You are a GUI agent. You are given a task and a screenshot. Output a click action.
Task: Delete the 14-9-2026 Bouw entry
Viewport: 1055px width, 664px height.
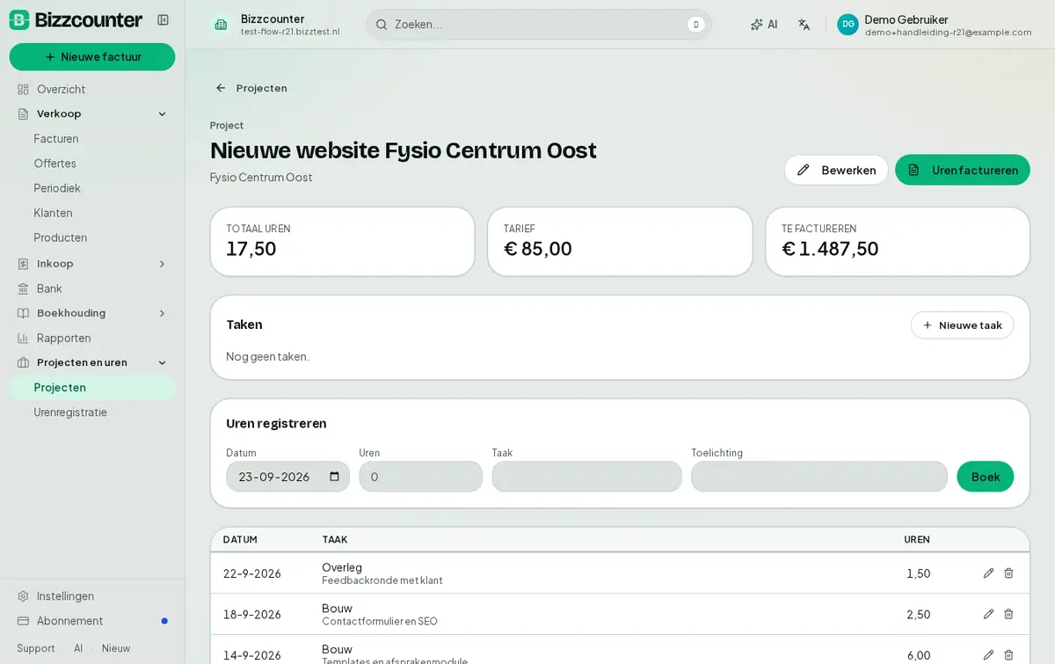(x=1008, y=655)
